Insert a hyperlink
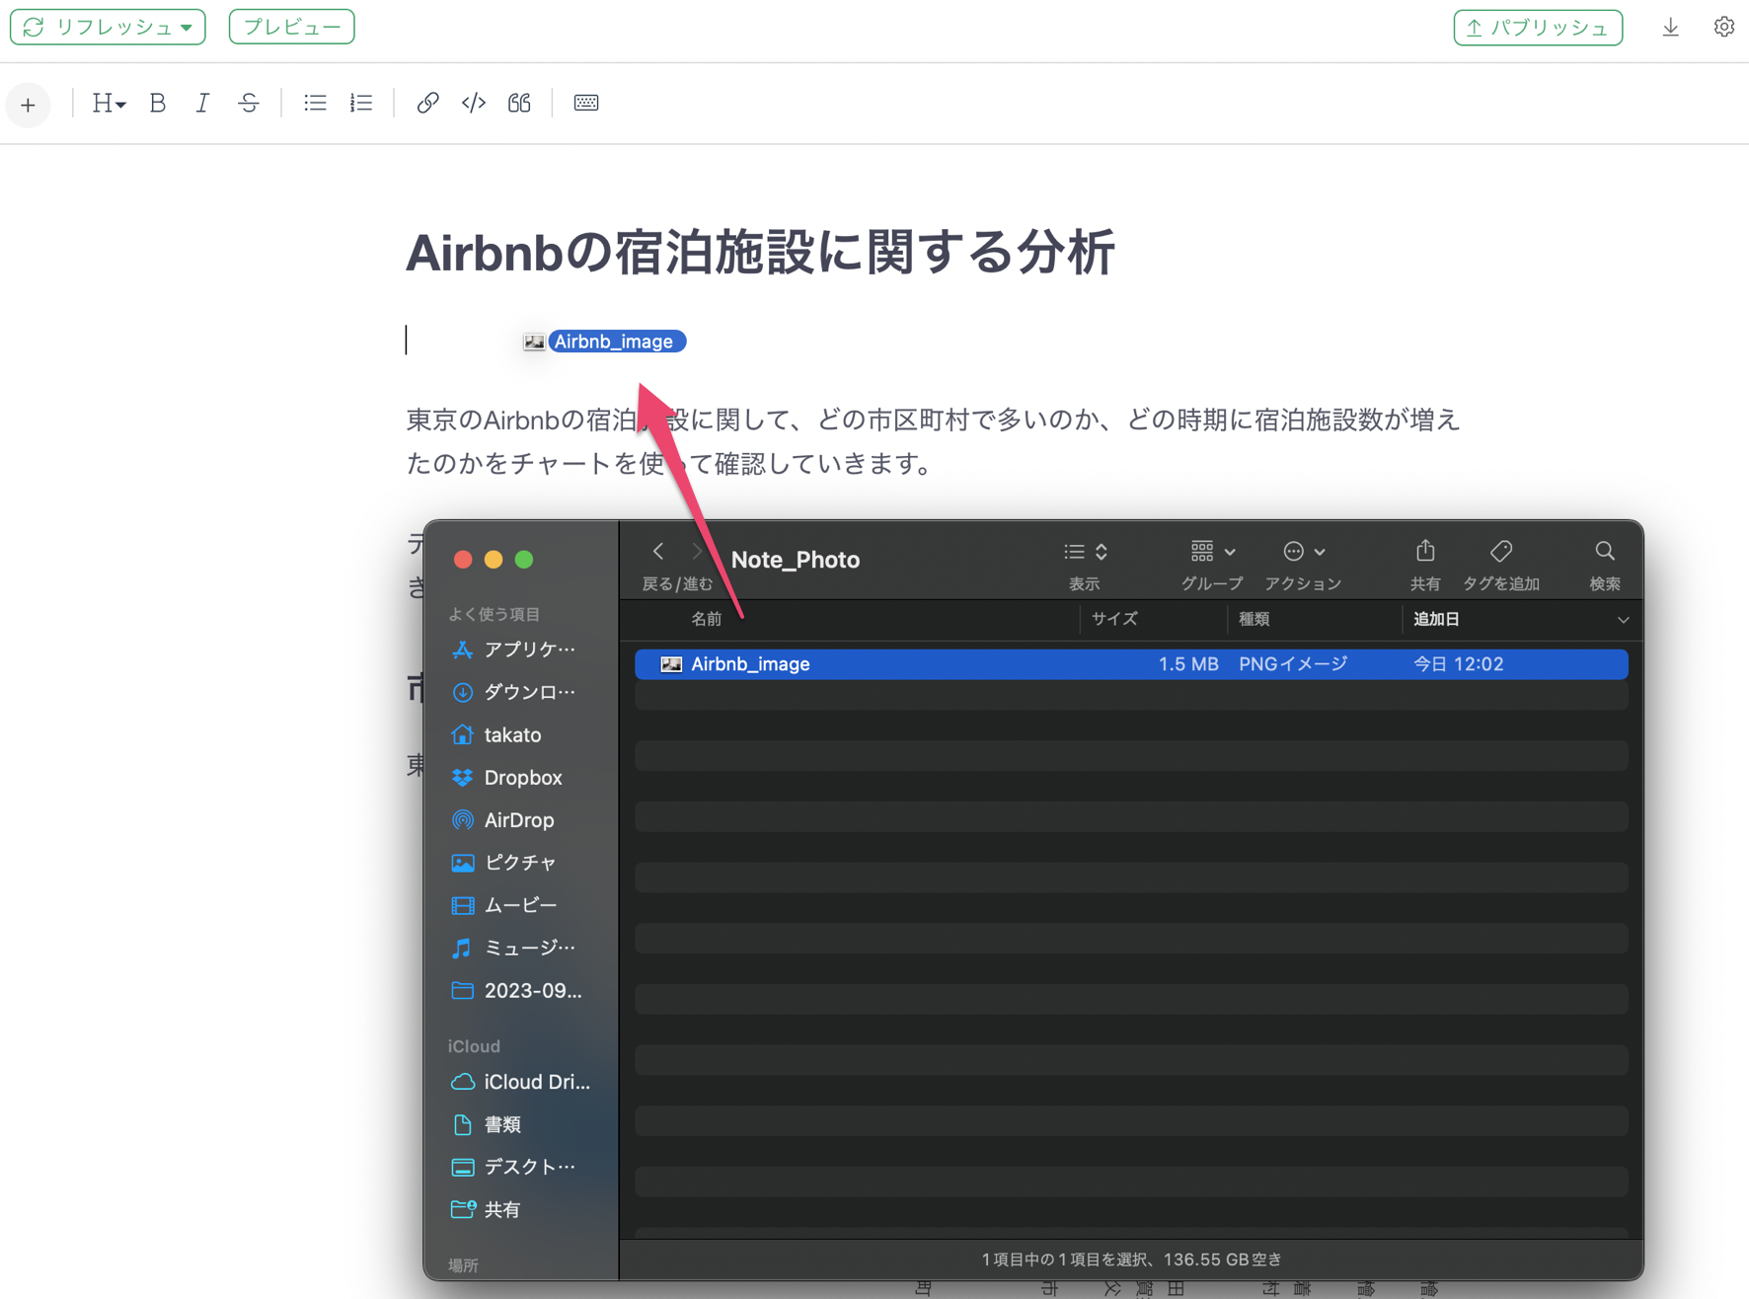 pyautogui.click(x=427, y=103)
